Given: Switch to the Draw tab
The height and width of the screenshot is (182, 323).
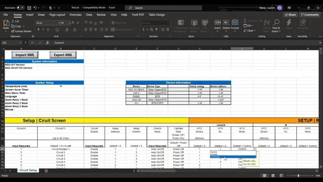Looking at the screenshot, I should coord(41,15).
